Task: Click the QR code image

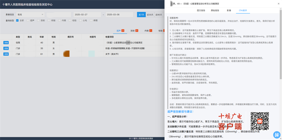Action: coord(260,121)
